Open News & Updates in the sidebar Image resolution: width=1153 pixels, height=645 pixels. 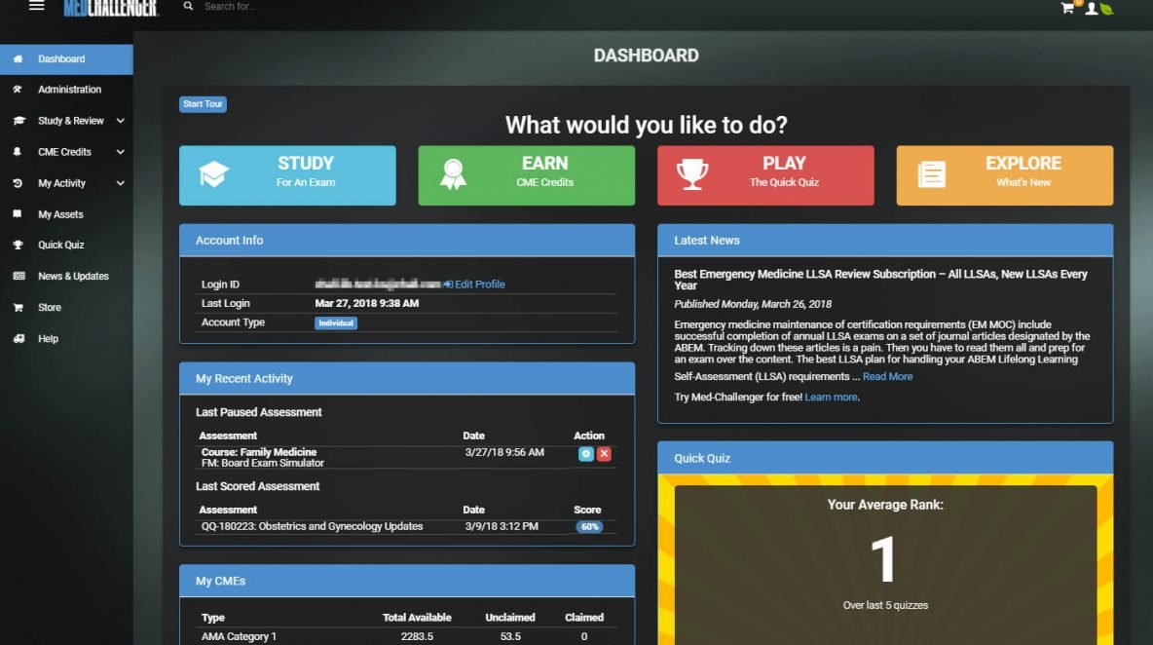(66, 276)
